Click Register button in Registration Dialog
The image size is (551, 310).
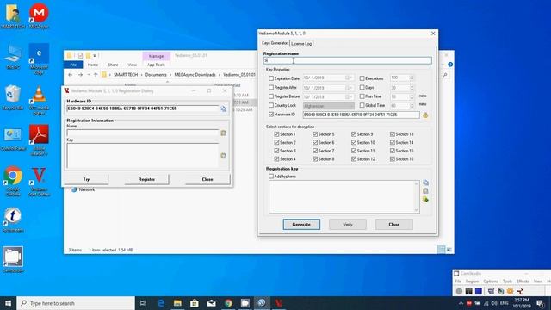(x=146, y=179)
